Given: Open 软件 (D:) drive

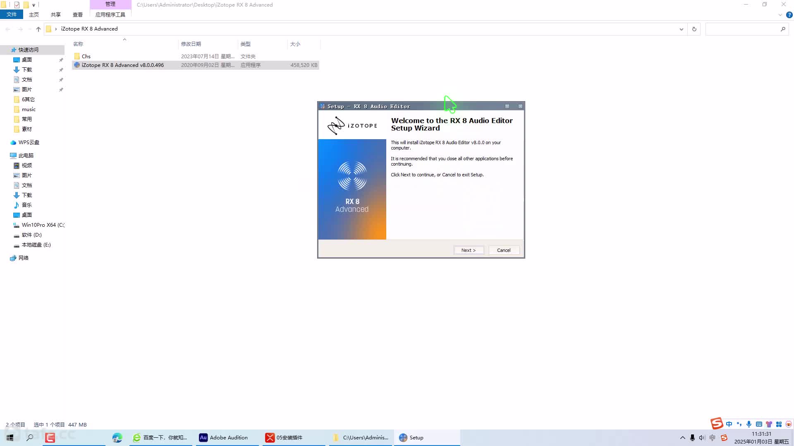Looking at the screenshot, I should pyautogui.click(x=31, y=235).
